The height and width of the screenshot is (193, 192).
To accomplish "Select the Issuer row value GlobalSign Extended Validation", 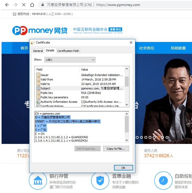I will (102, 75).
